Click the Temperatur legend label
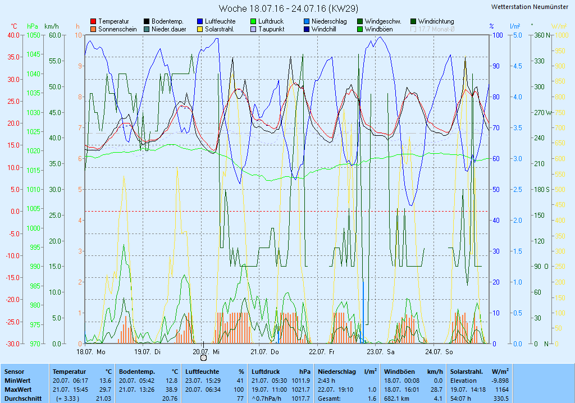Image resolution: width=575 pixels, height=403 pixels. (x=113, y=22)
